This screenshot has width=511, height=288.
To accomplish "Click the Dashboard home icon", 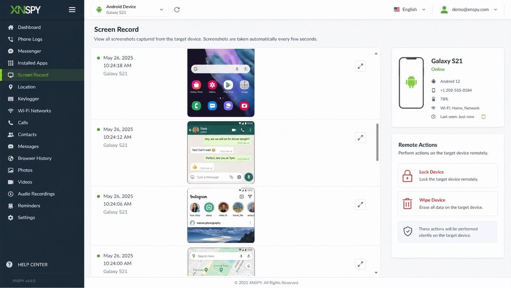I will pos(11,28).
